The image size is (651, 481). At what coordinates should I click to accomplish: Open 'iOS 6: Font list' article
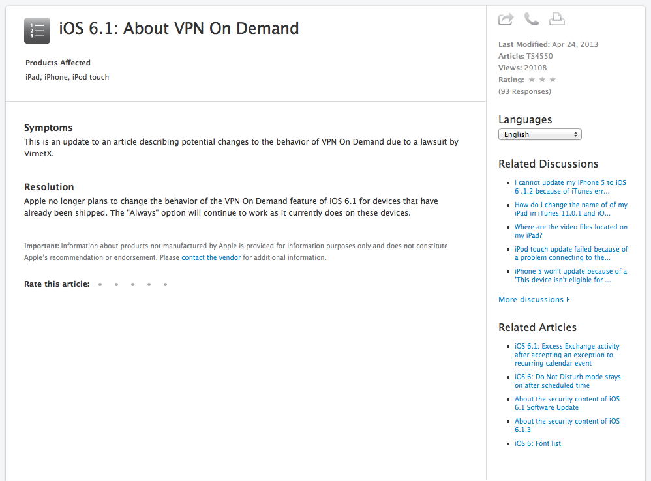click(x=537, y=443)
